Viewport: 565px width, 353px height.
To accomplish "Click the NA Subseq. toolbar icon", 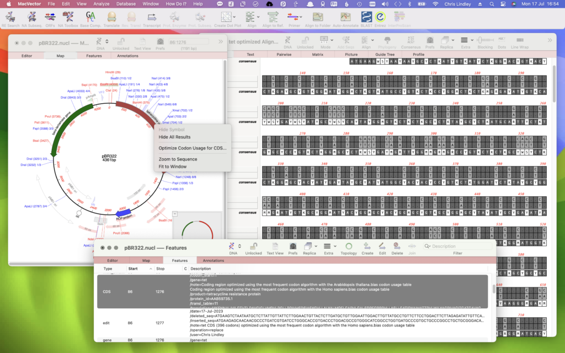I will click(31, 19).
